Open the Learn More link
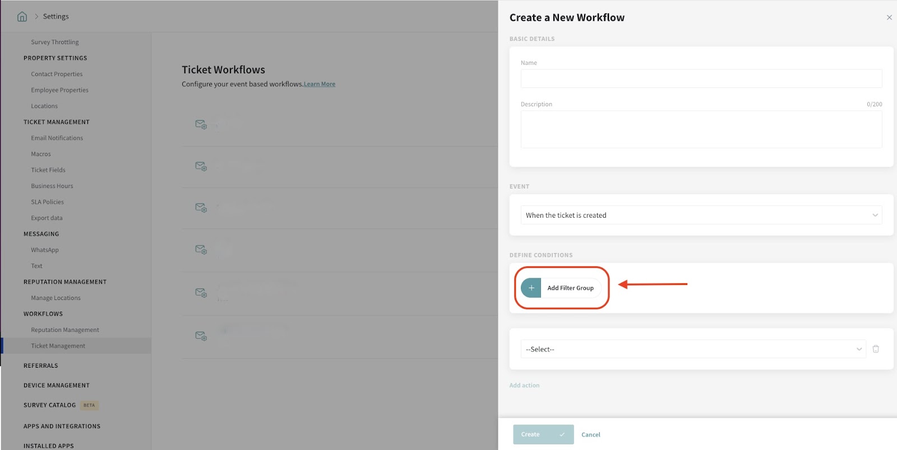The height and width of the screenshot is (450, 897). click(320, 85)
